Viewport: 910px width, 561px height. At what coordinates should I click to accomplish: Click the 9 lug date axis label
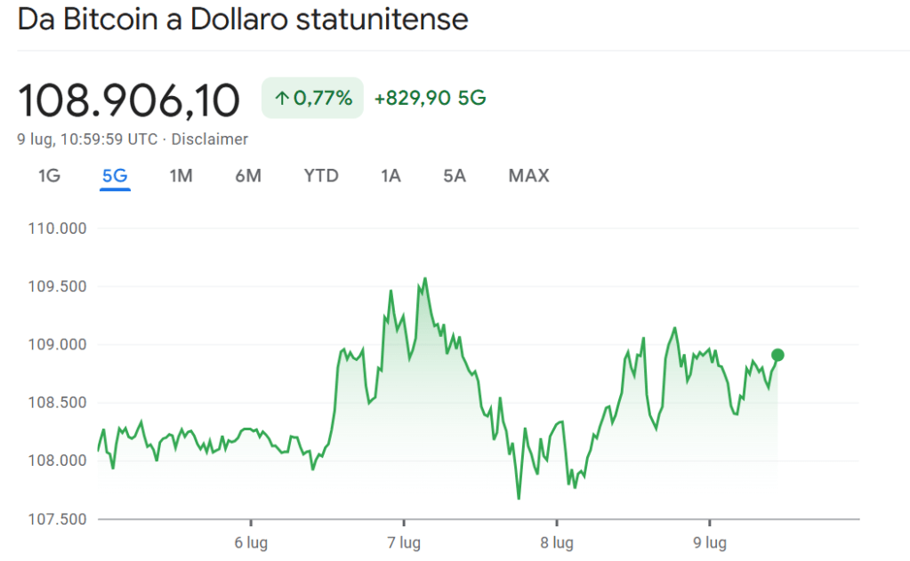coord(710,541)
